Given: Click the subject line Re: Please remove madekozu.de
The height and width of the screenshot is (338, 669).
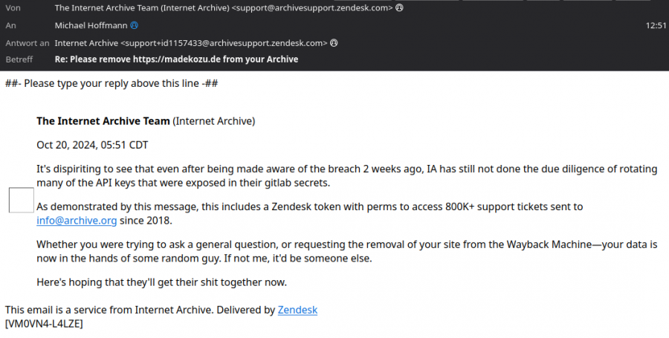Looking at the screenshot, I should (176, 59).
